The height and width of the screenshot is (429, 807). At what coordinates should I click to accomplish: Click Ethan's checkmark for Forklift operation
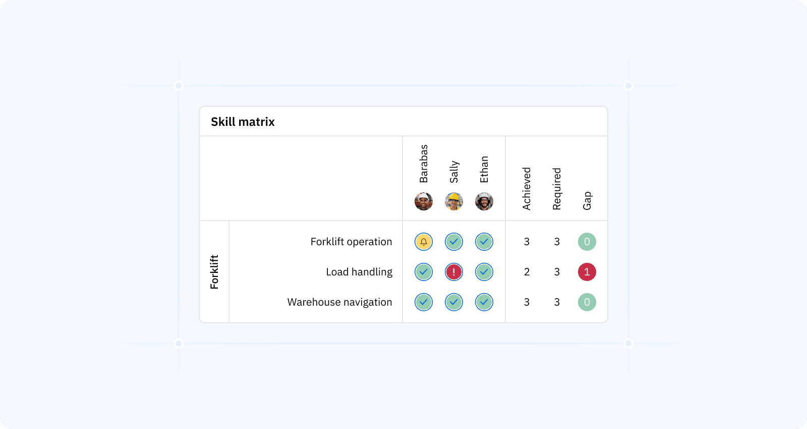coord(484,242)
